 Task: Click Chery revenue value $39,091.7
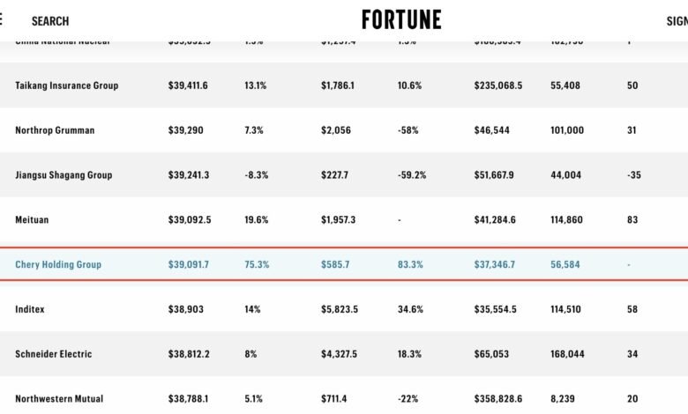189,264
